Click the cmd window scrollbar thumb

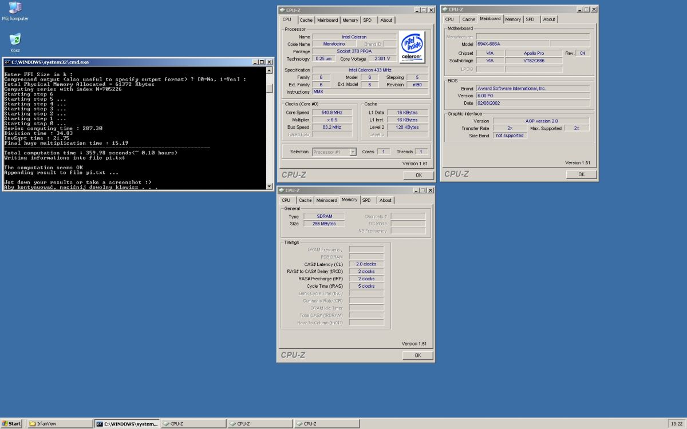[270, 88]
